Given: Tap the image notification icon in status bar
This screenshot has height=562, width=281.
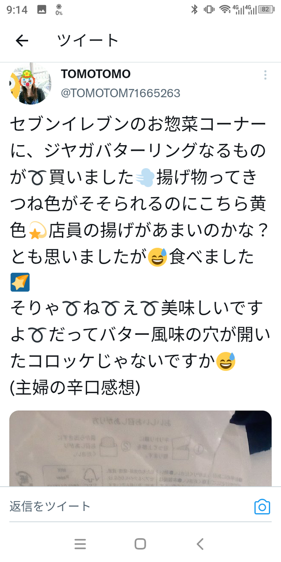Looking at the screenshot, I should click(42, 9).
